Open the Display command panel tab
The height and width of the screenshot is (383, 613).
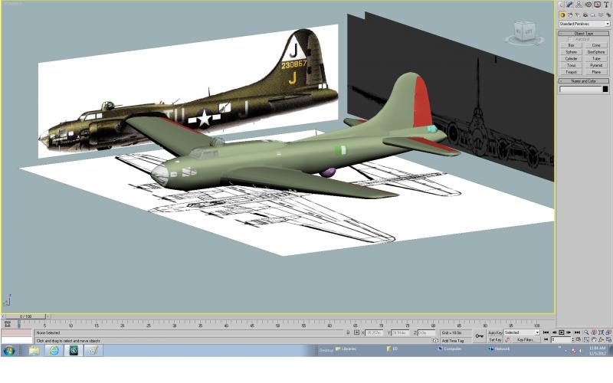click(598, 5)
